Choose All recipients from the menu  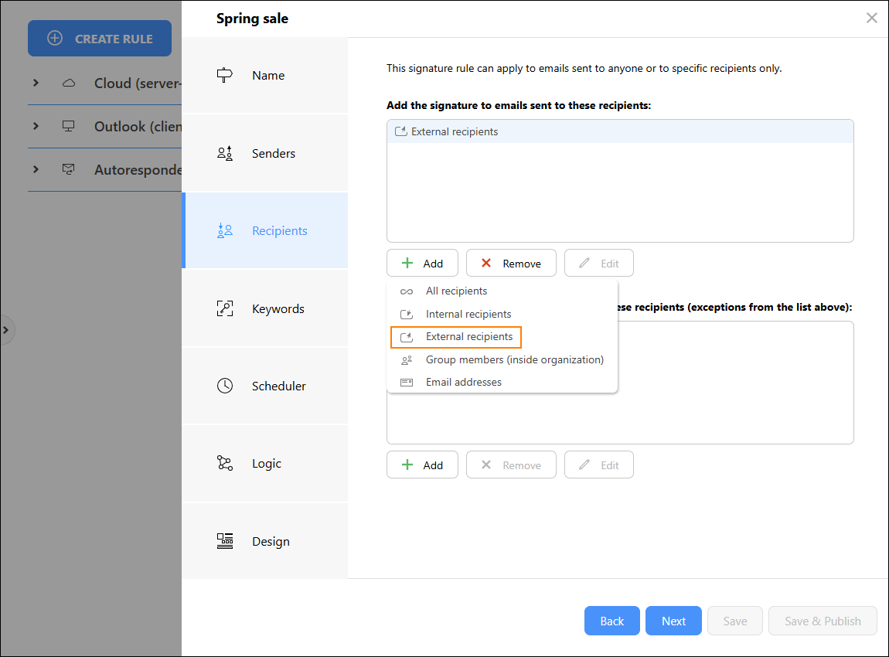pyautogui.click(x=502, y=291)
